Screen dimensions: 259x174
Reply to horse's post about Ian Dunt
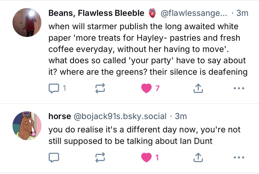tap(54, 157)
